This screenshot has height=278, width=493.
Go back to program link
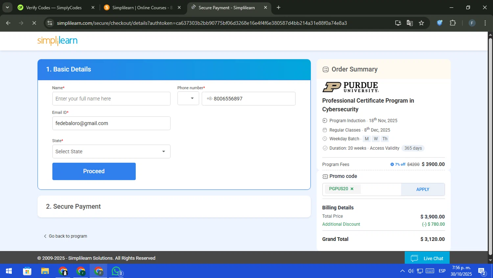coord(65,236)
